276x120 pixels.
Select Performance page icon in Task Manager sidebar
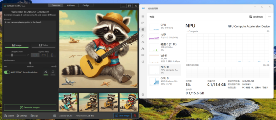[x=143, y=29]
